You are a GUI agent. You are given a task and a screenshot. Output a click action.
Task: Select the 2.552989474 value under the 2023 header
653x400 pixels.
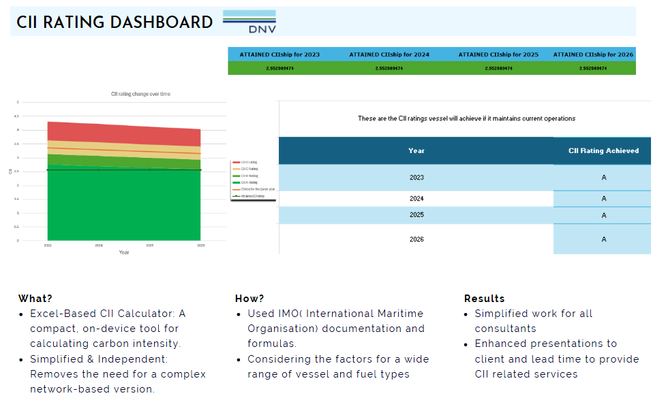click(280, 68)
